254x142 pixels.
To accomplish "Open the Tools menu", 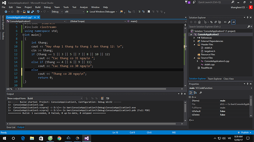I will click(x=66, y=7).
